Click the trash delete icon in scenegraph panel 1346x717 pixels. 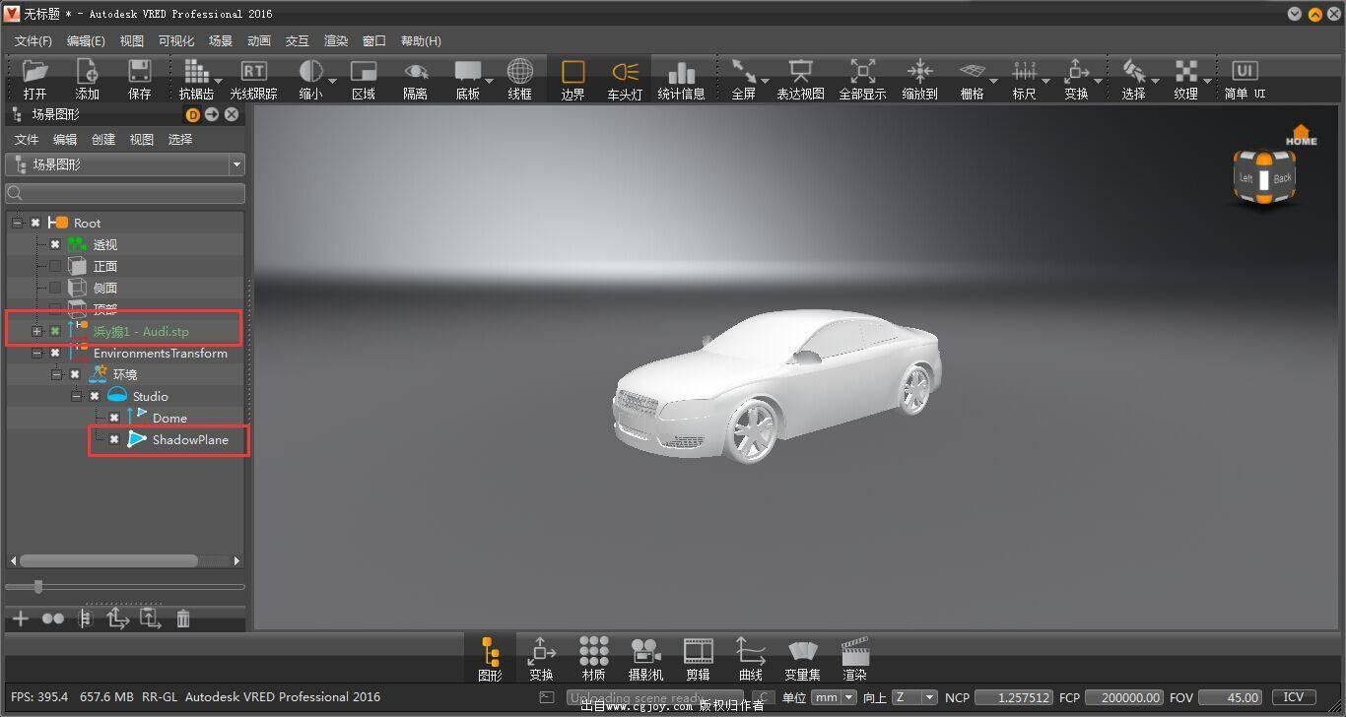(183, 619)
